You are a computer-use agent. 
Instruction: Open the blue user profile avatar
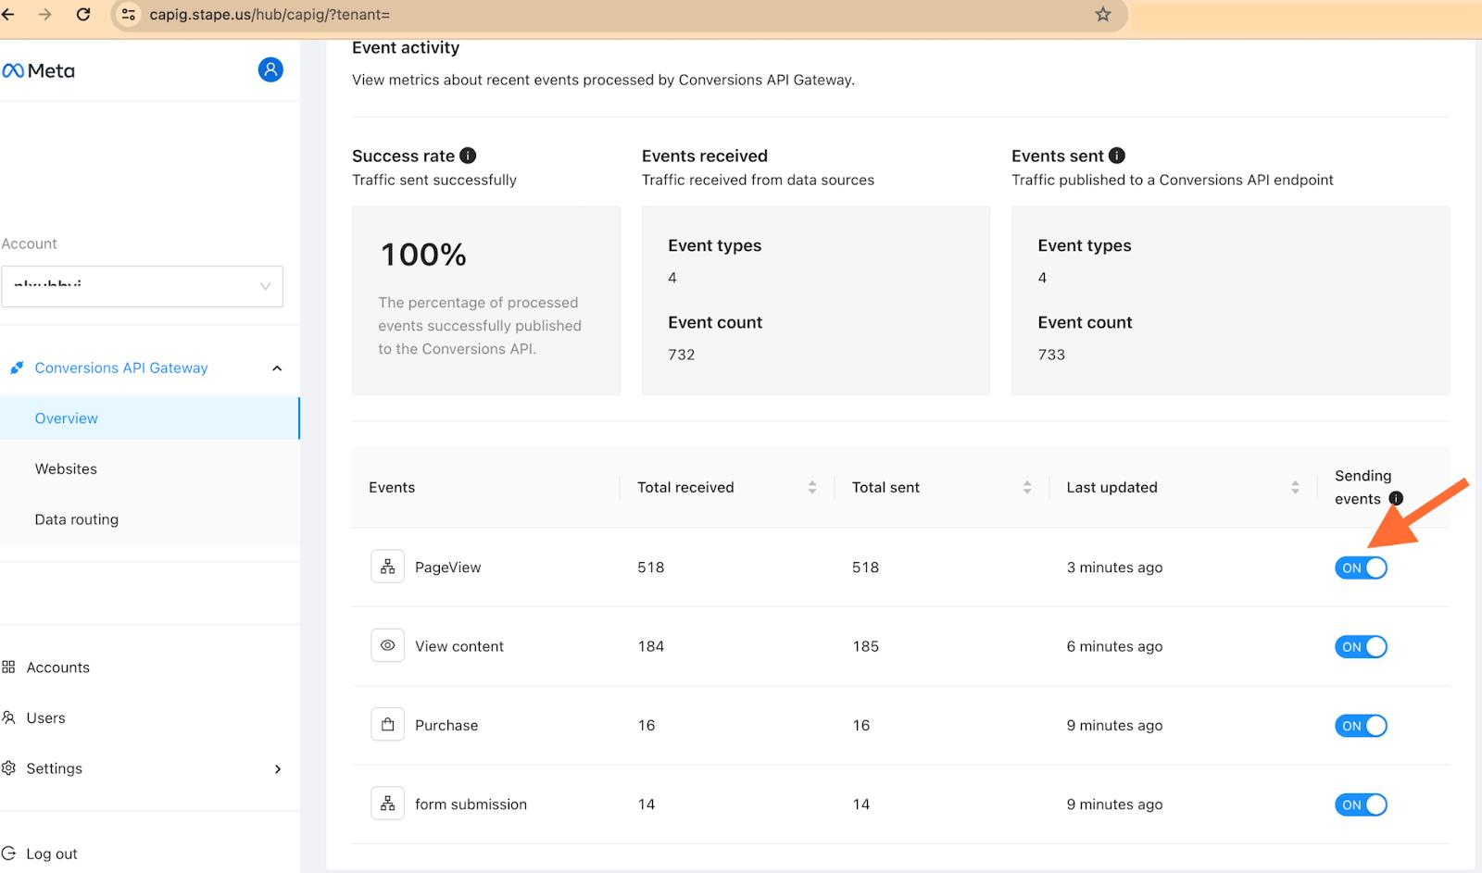tap(270, 69)
